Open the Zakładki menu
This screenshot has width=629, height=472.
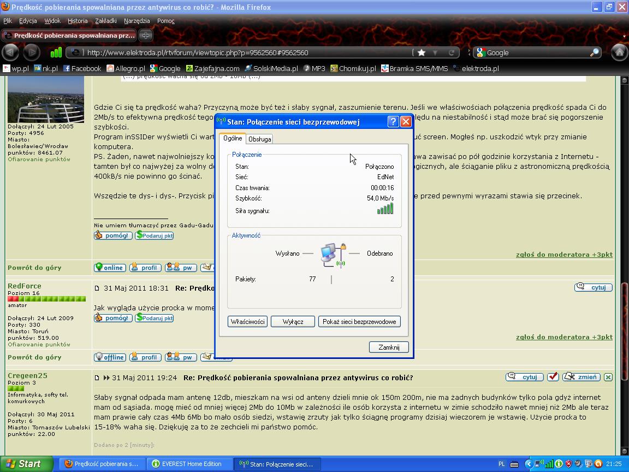click(105, 21)
